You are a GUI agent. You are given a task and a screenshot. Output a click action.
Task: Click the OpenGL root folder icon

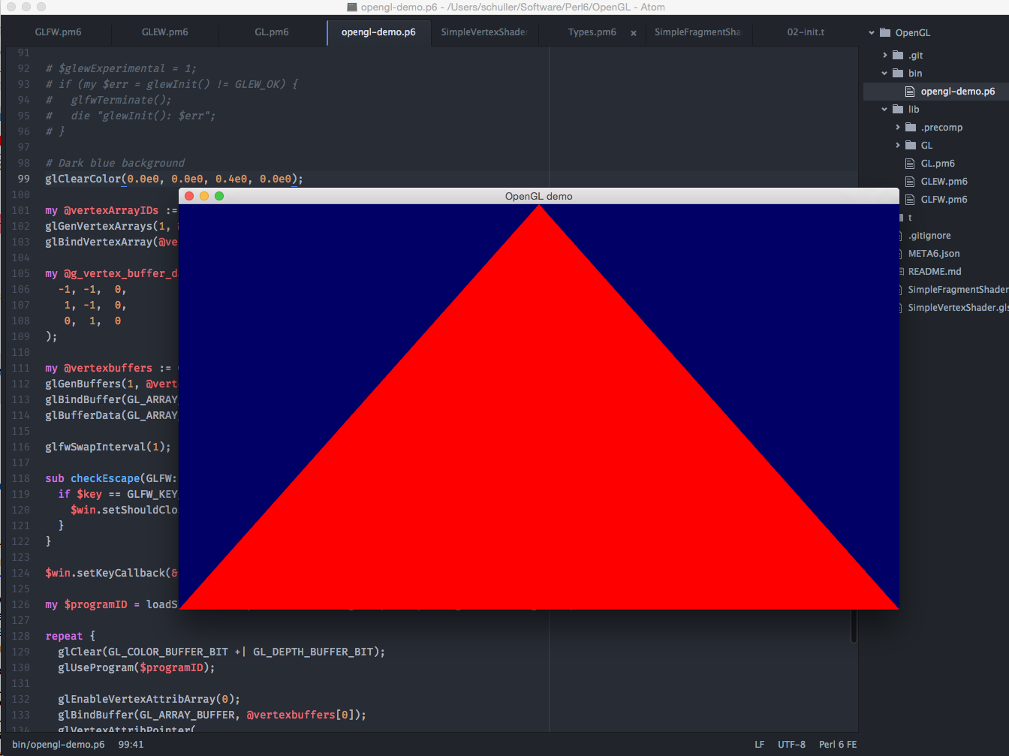[885, 33]
